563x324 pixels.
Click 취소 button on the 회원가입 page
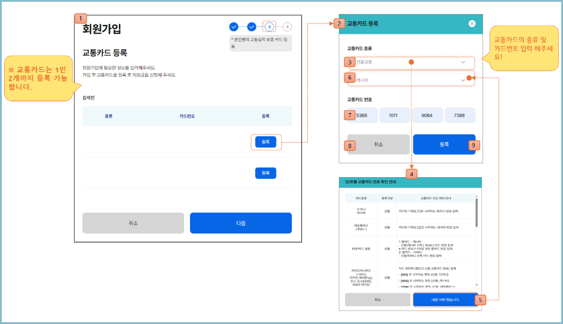click(133, 223)
